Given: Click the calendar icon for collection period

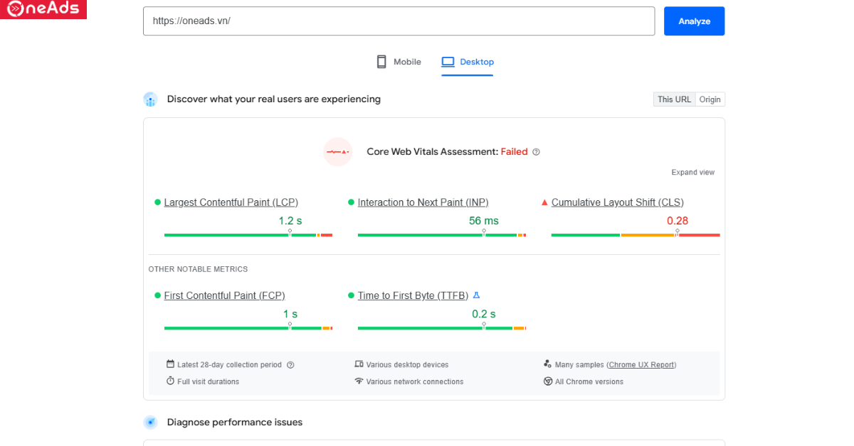Looking at the screenshot, I should pos(170,364).
